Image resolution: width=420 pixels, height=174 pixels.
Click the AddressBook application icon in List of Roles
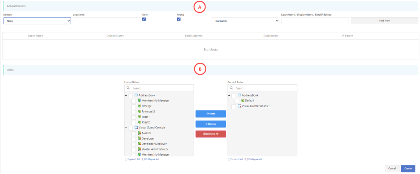pos(136,95)
